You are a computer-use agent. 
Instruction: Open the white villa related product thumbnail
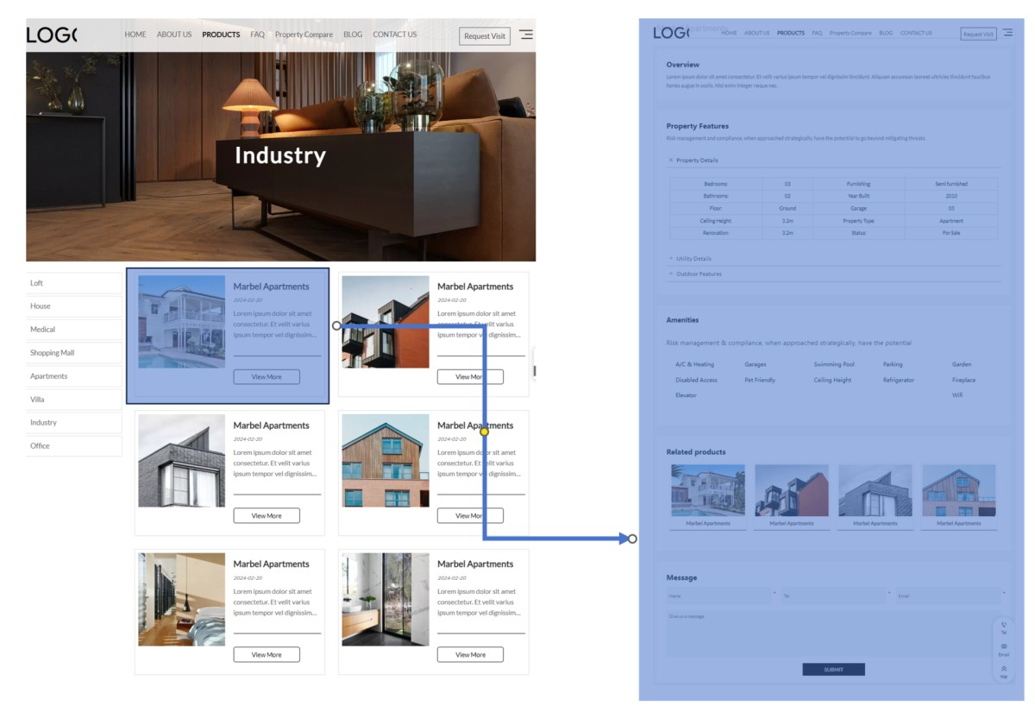pyautogui.click(x=708, y=491)
